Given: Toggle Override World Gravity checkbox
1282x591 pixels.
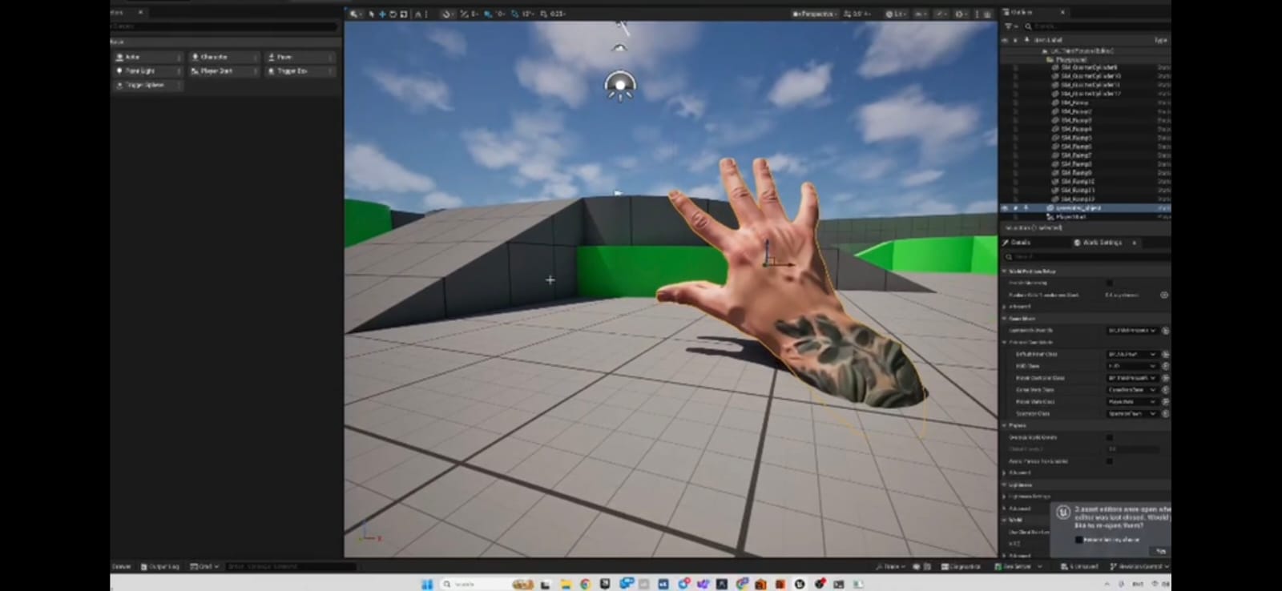Looking at the screenshot, I should click(x=1109, y=437).
